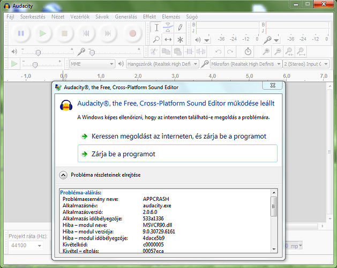Click the Skip to End button
Viewport: 337px width, 268px height.
[x=108, y=33]
